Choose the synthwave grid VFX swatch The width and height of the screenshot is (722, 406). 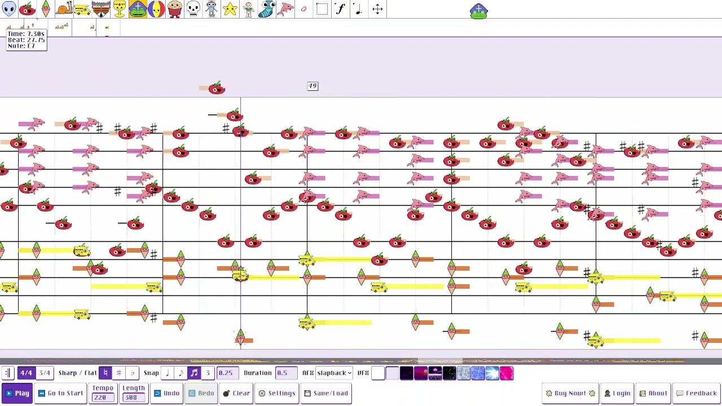click(x=435, y=373)
